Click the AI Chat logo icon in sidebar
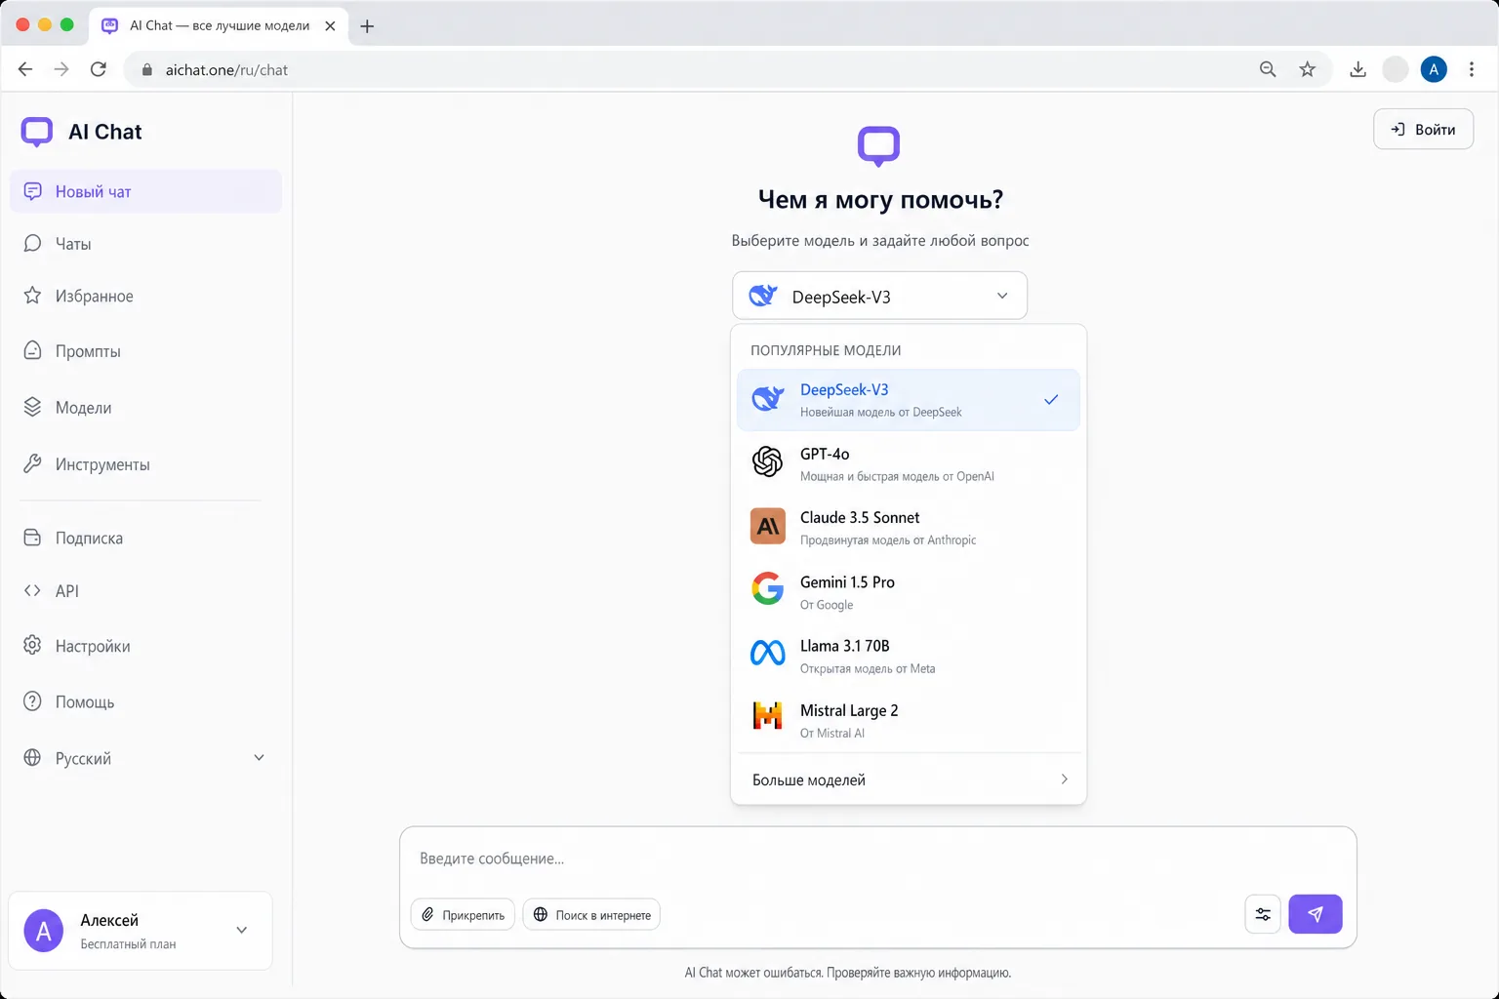 point(37,132)
